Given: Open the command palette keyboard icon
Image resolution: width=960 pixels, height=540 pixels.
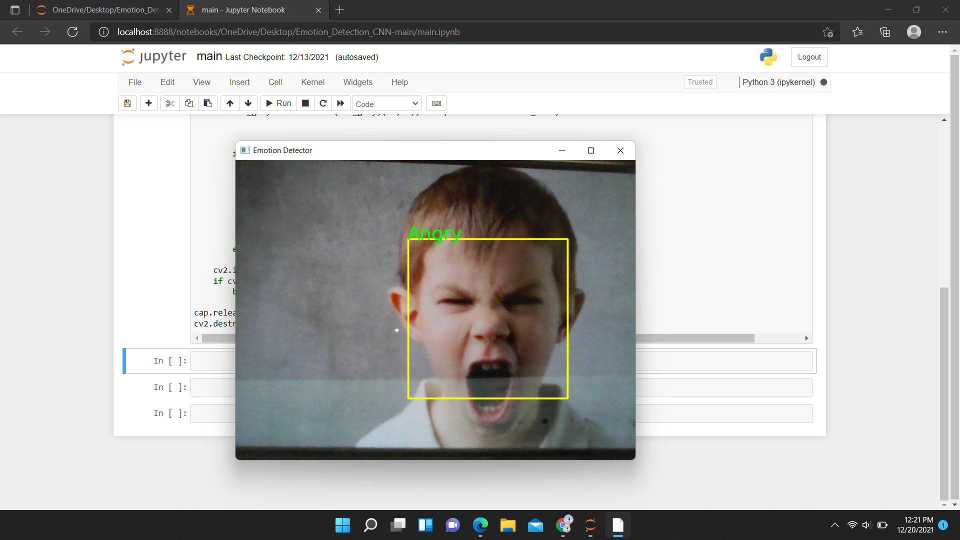Looking at the screenshot, I should point(436,103).
